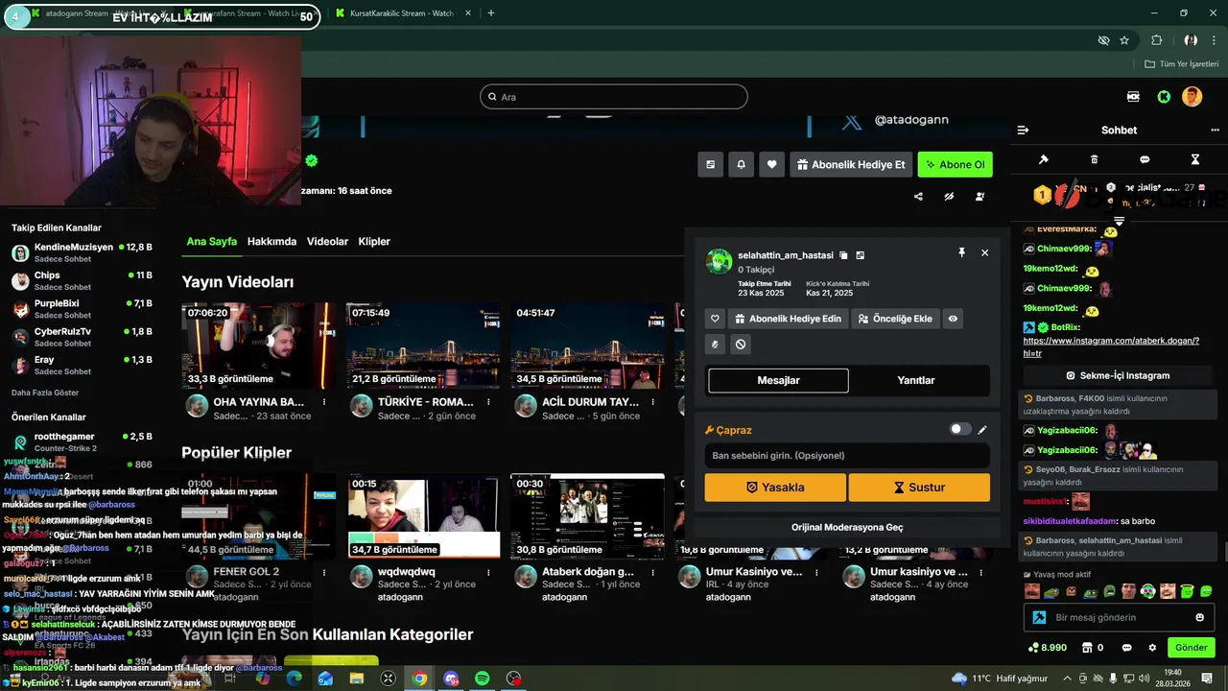
Task: Open options menu for FENER GOL 2 clip
Action: [x=324, y=572]
